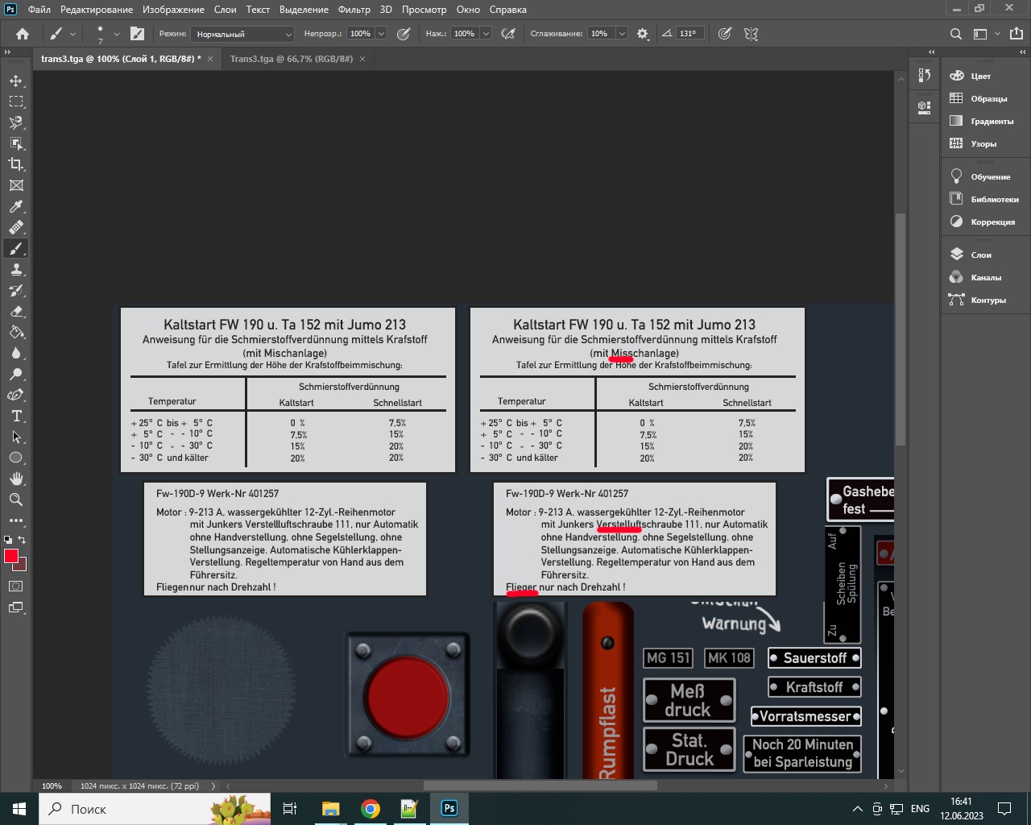
Task: Open the Слои panel
Action: click(980, 255)
